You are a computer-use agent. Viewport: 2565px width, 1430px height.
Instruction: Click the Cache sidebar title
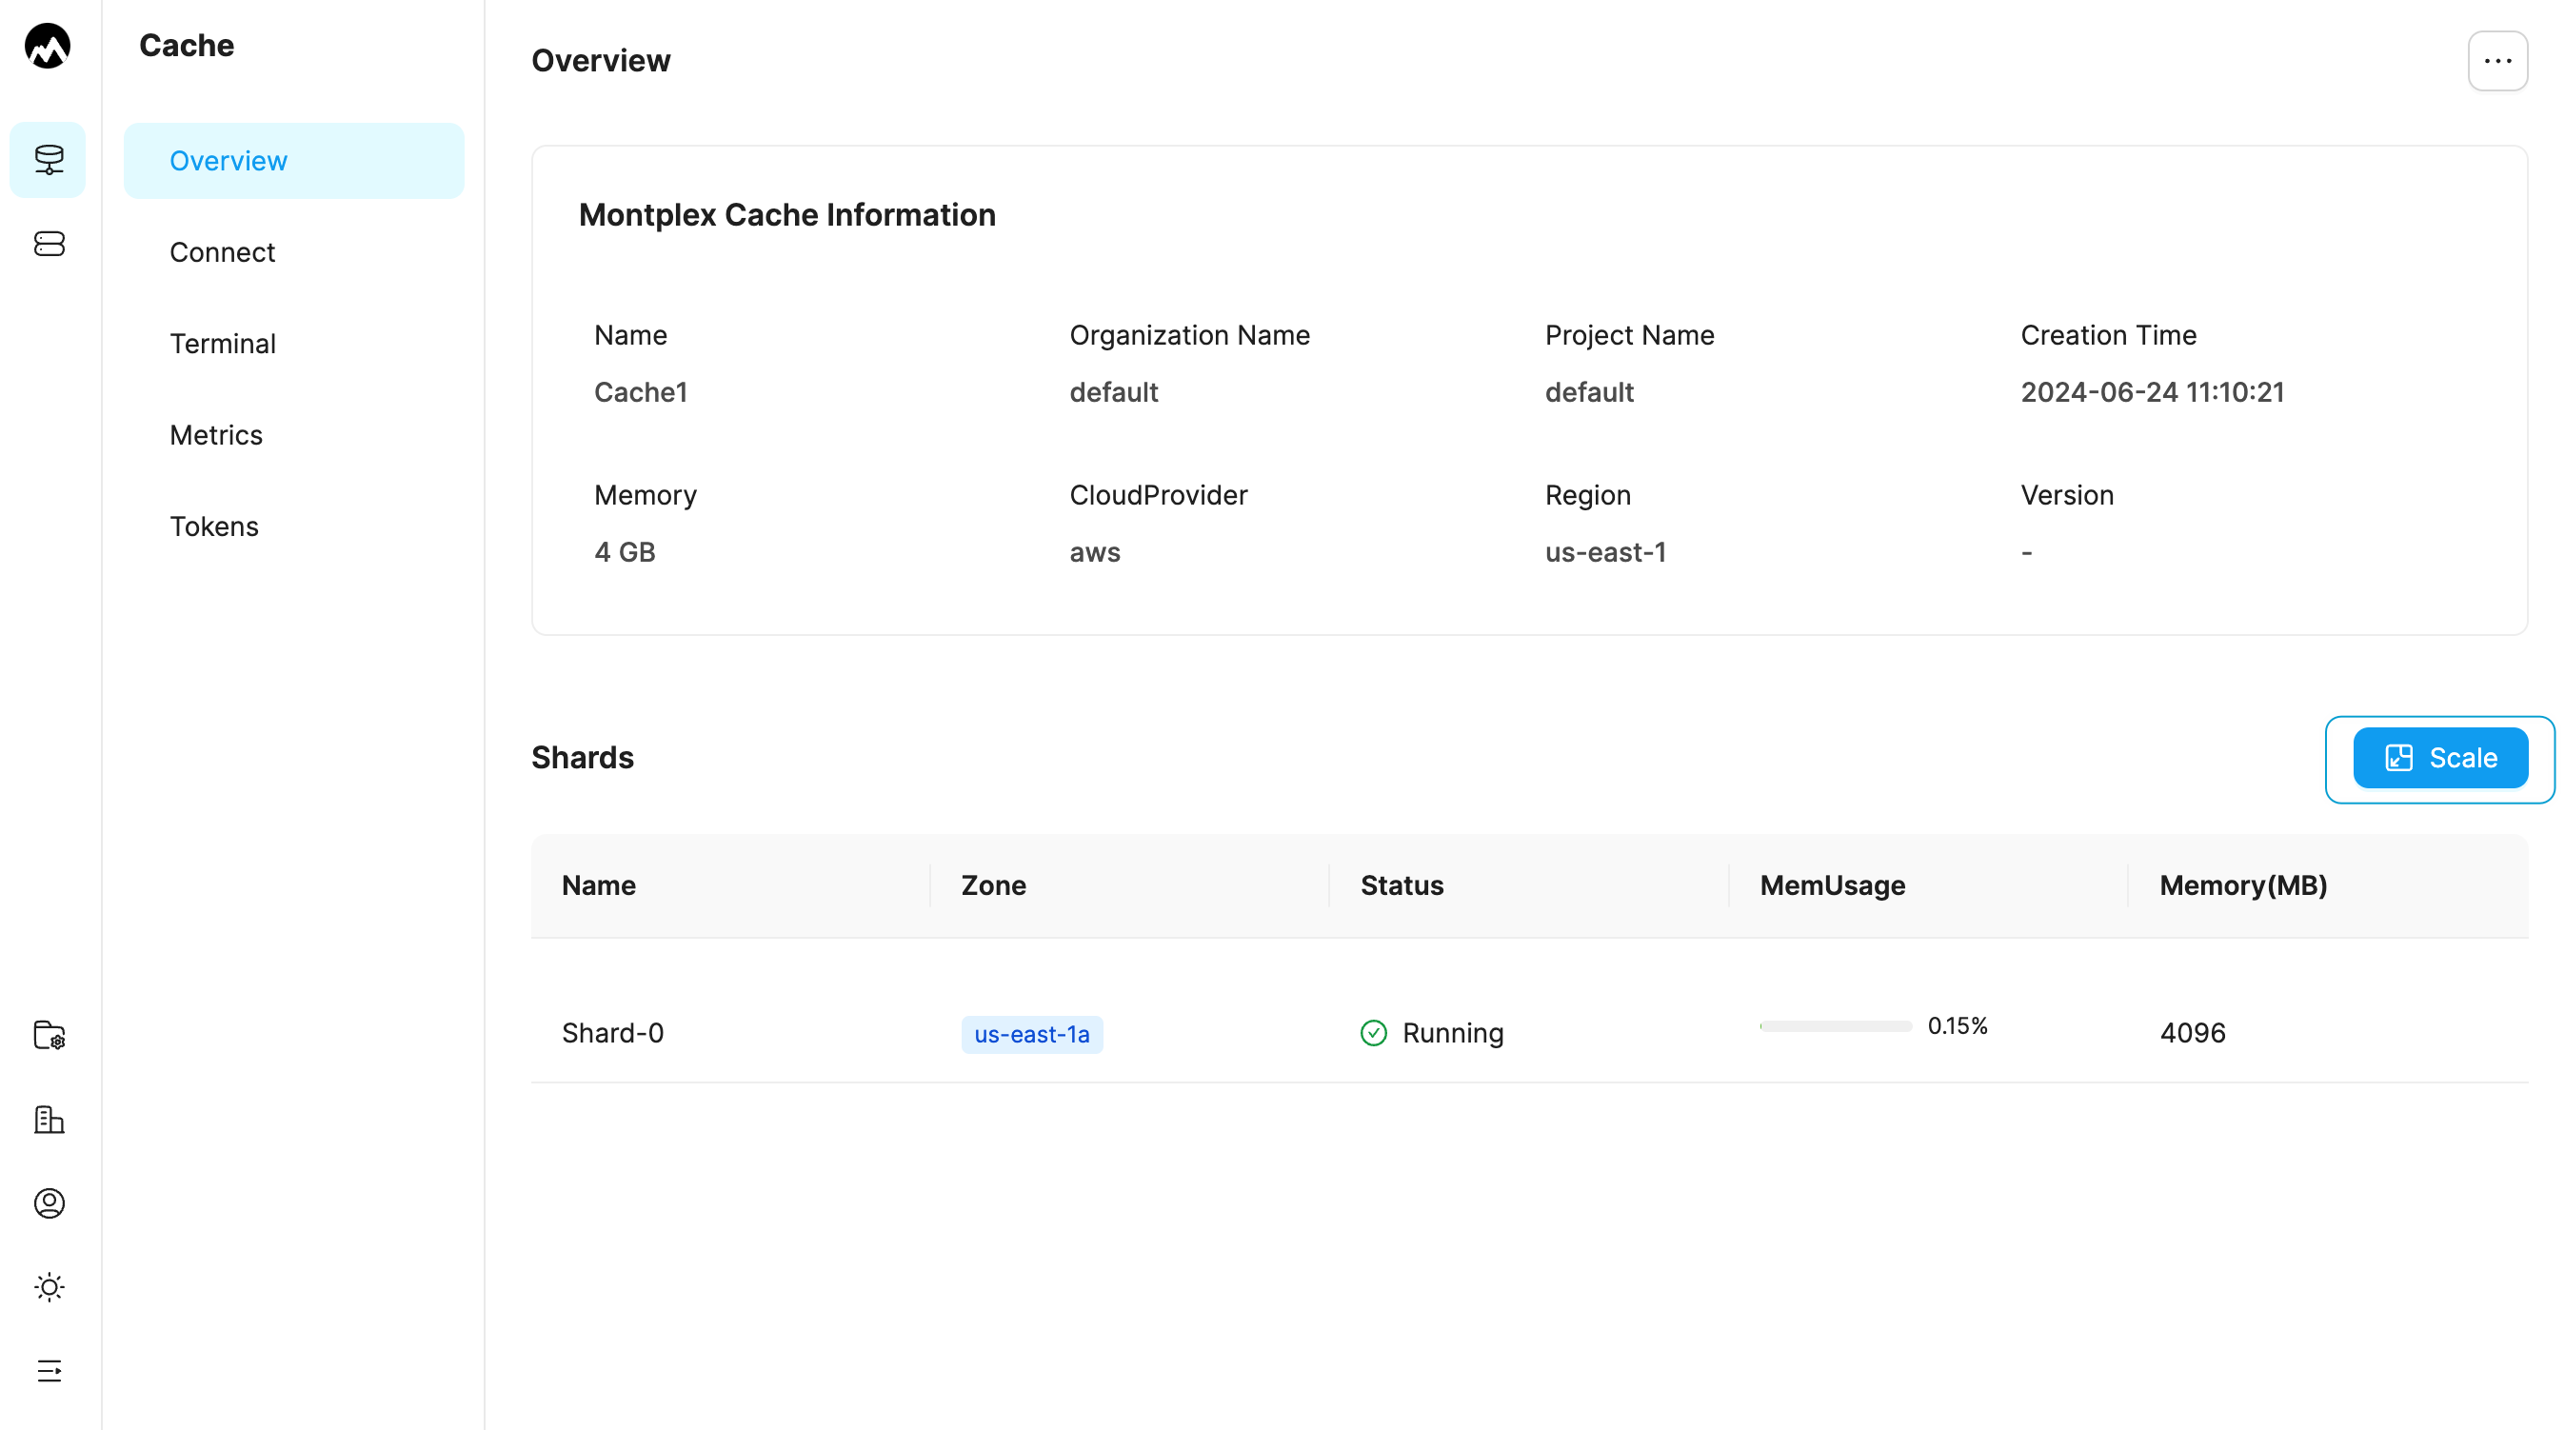187,45
